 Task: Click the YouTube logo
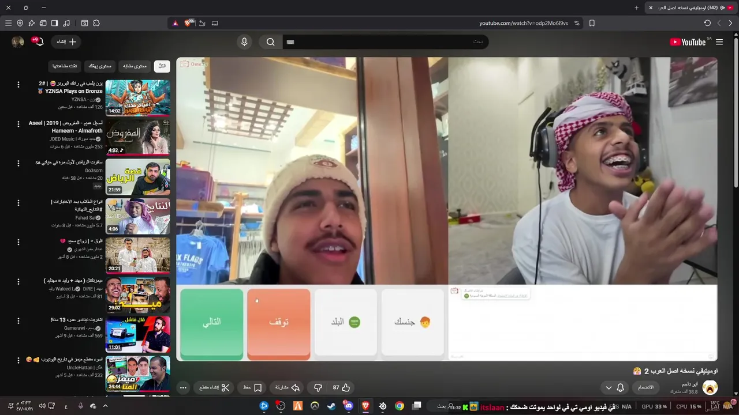[688, 42]
